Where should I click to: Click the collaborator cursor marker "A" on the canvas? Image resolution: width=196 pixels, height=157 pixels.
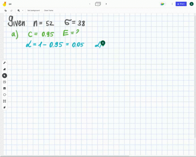point(103,43)
